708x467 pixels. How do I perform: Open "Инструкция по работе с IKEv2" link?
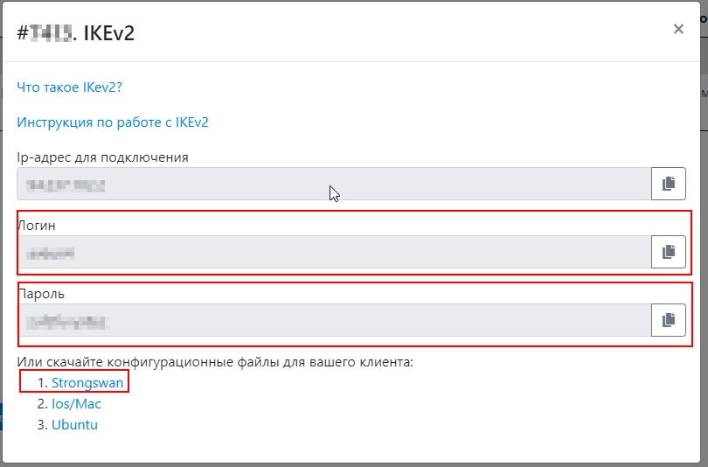coord(113,122)
